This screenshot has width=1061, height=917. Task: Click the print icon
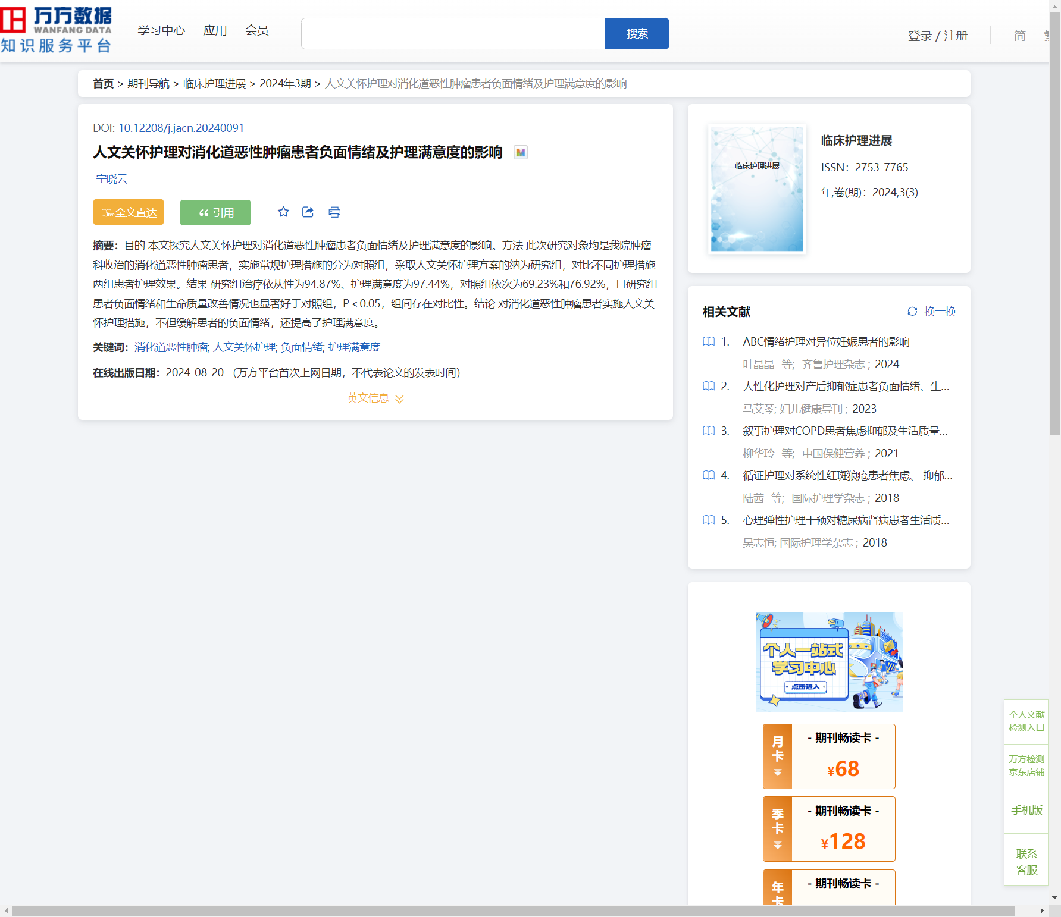pos(334,212)
